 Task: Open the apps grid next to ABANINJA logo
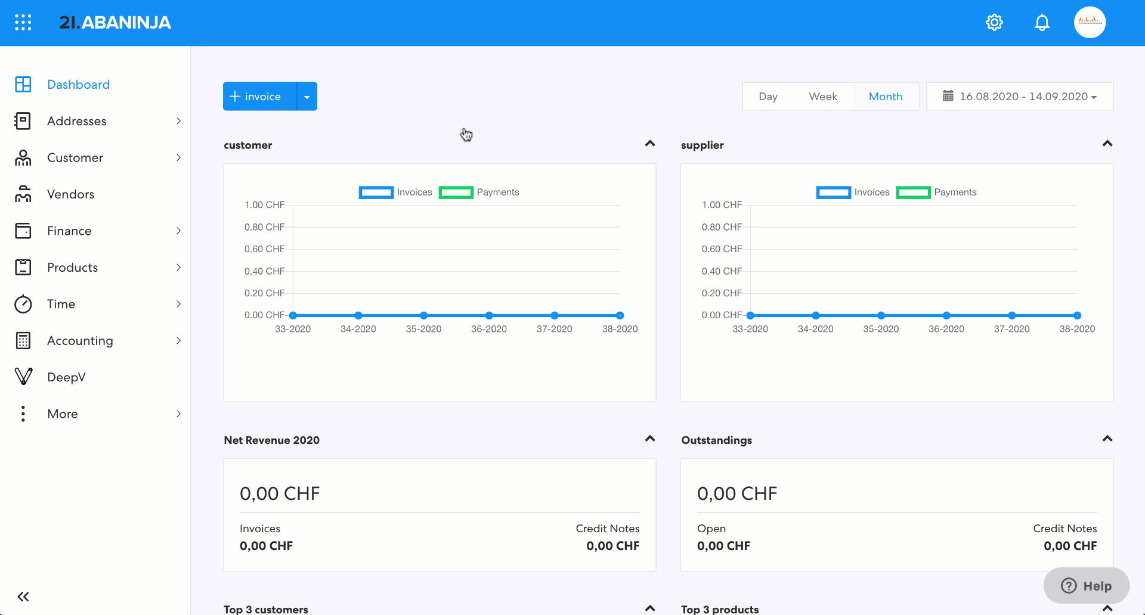pos(23,22)
